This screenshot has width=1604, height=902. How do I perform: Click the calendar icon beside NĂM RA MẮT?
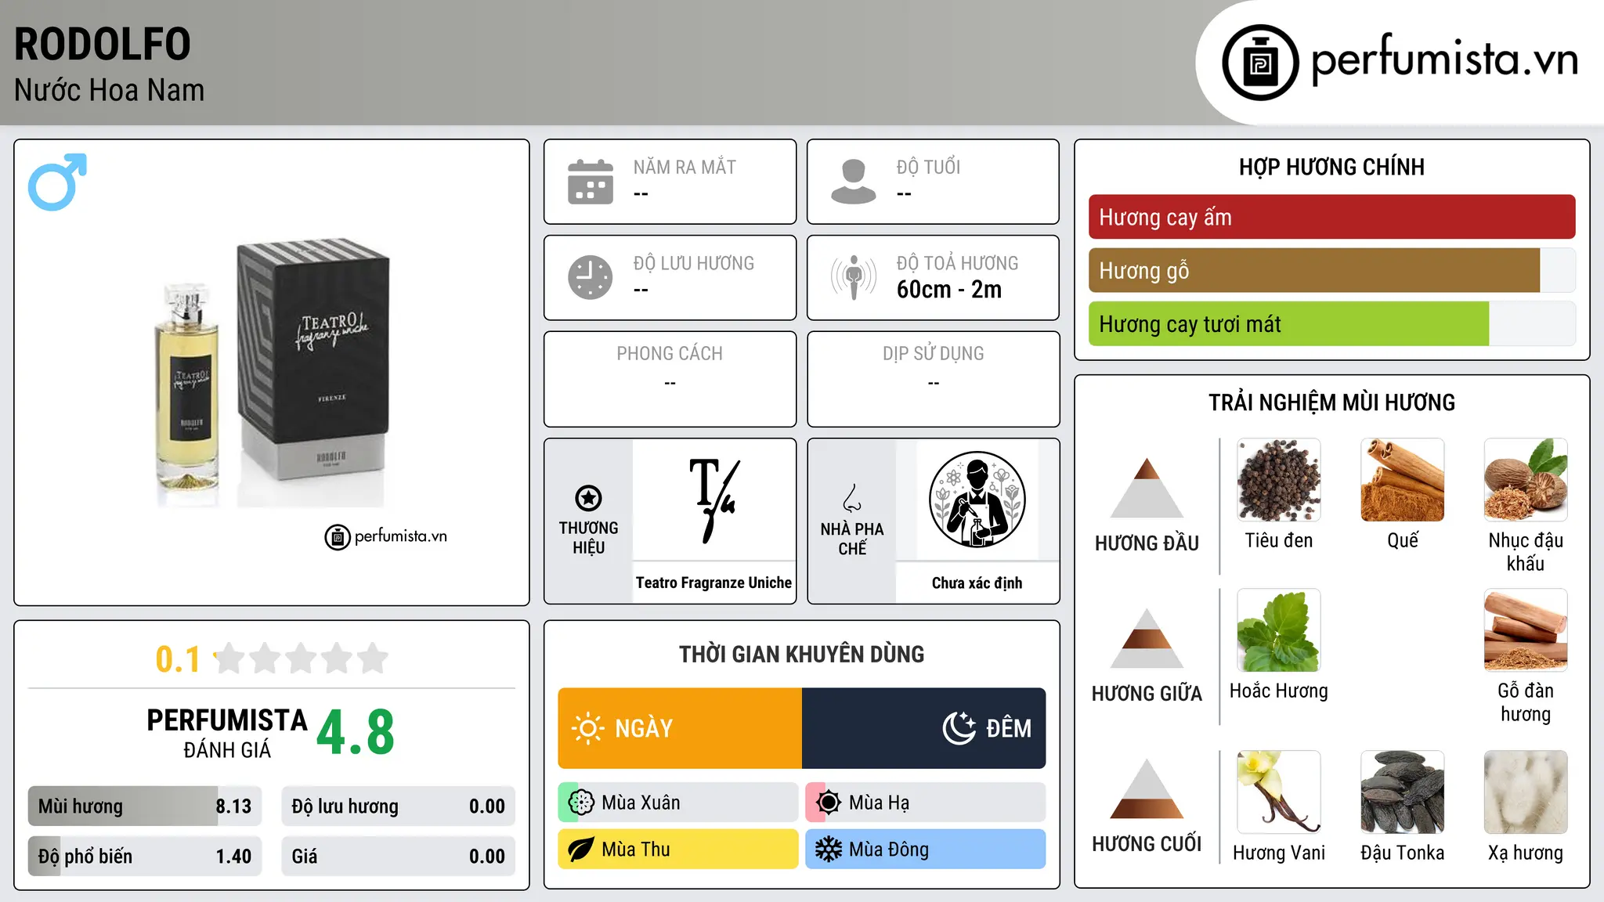591,182
